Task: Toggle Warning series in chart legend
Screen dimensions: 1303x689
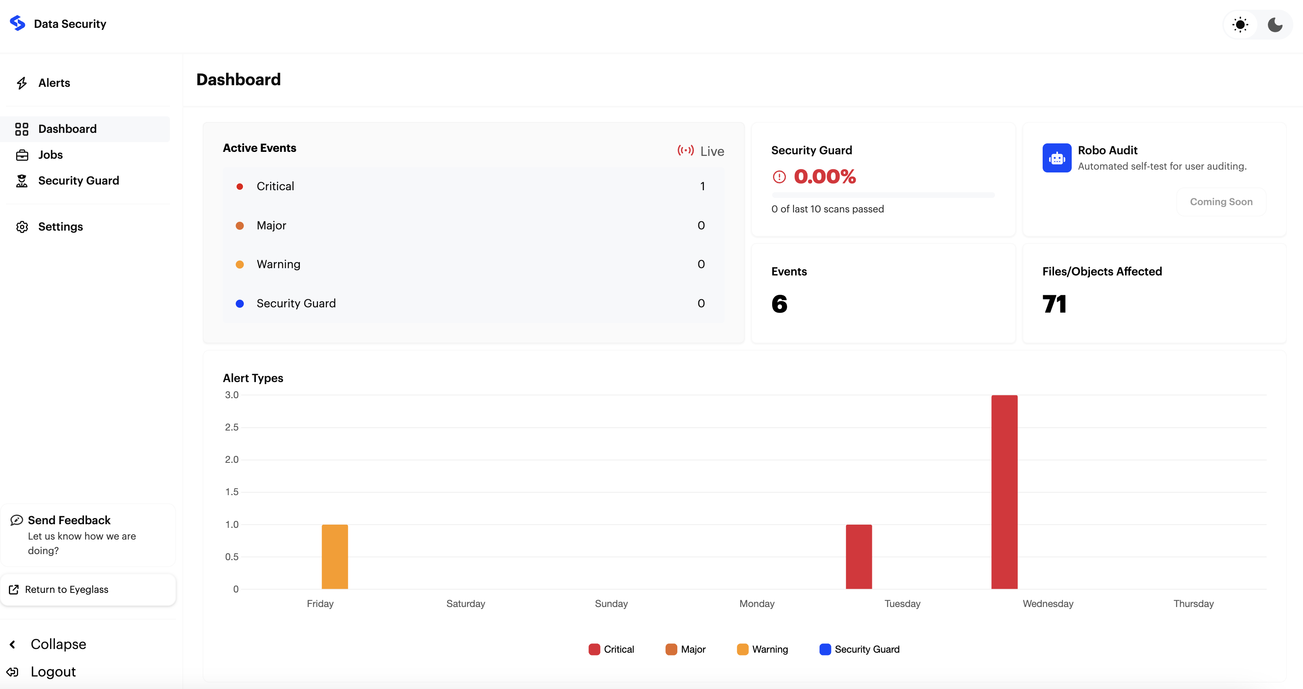Action: click(x=762, y=649)
